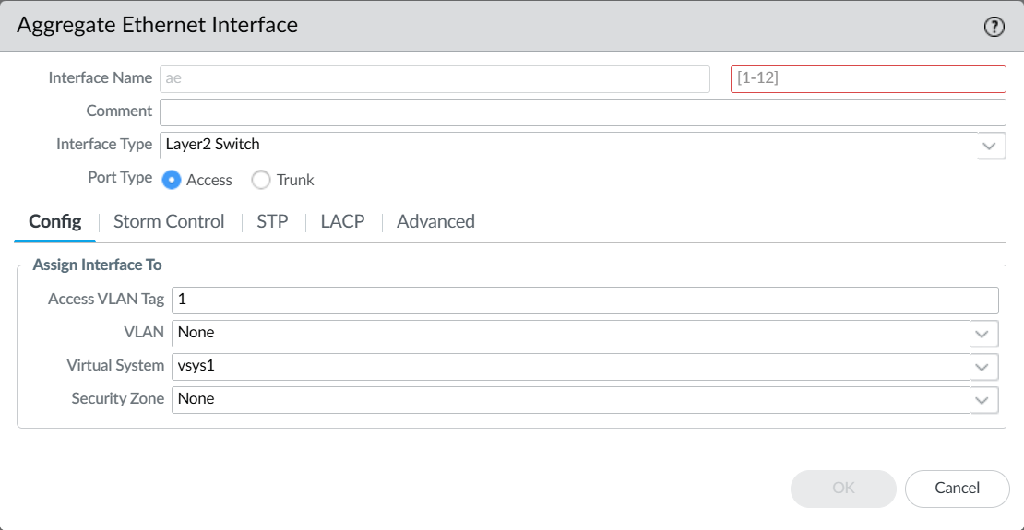The height and width of the screenshot is (530, 1024).
Task: Open the Storm Control tab
Action: 169,221
